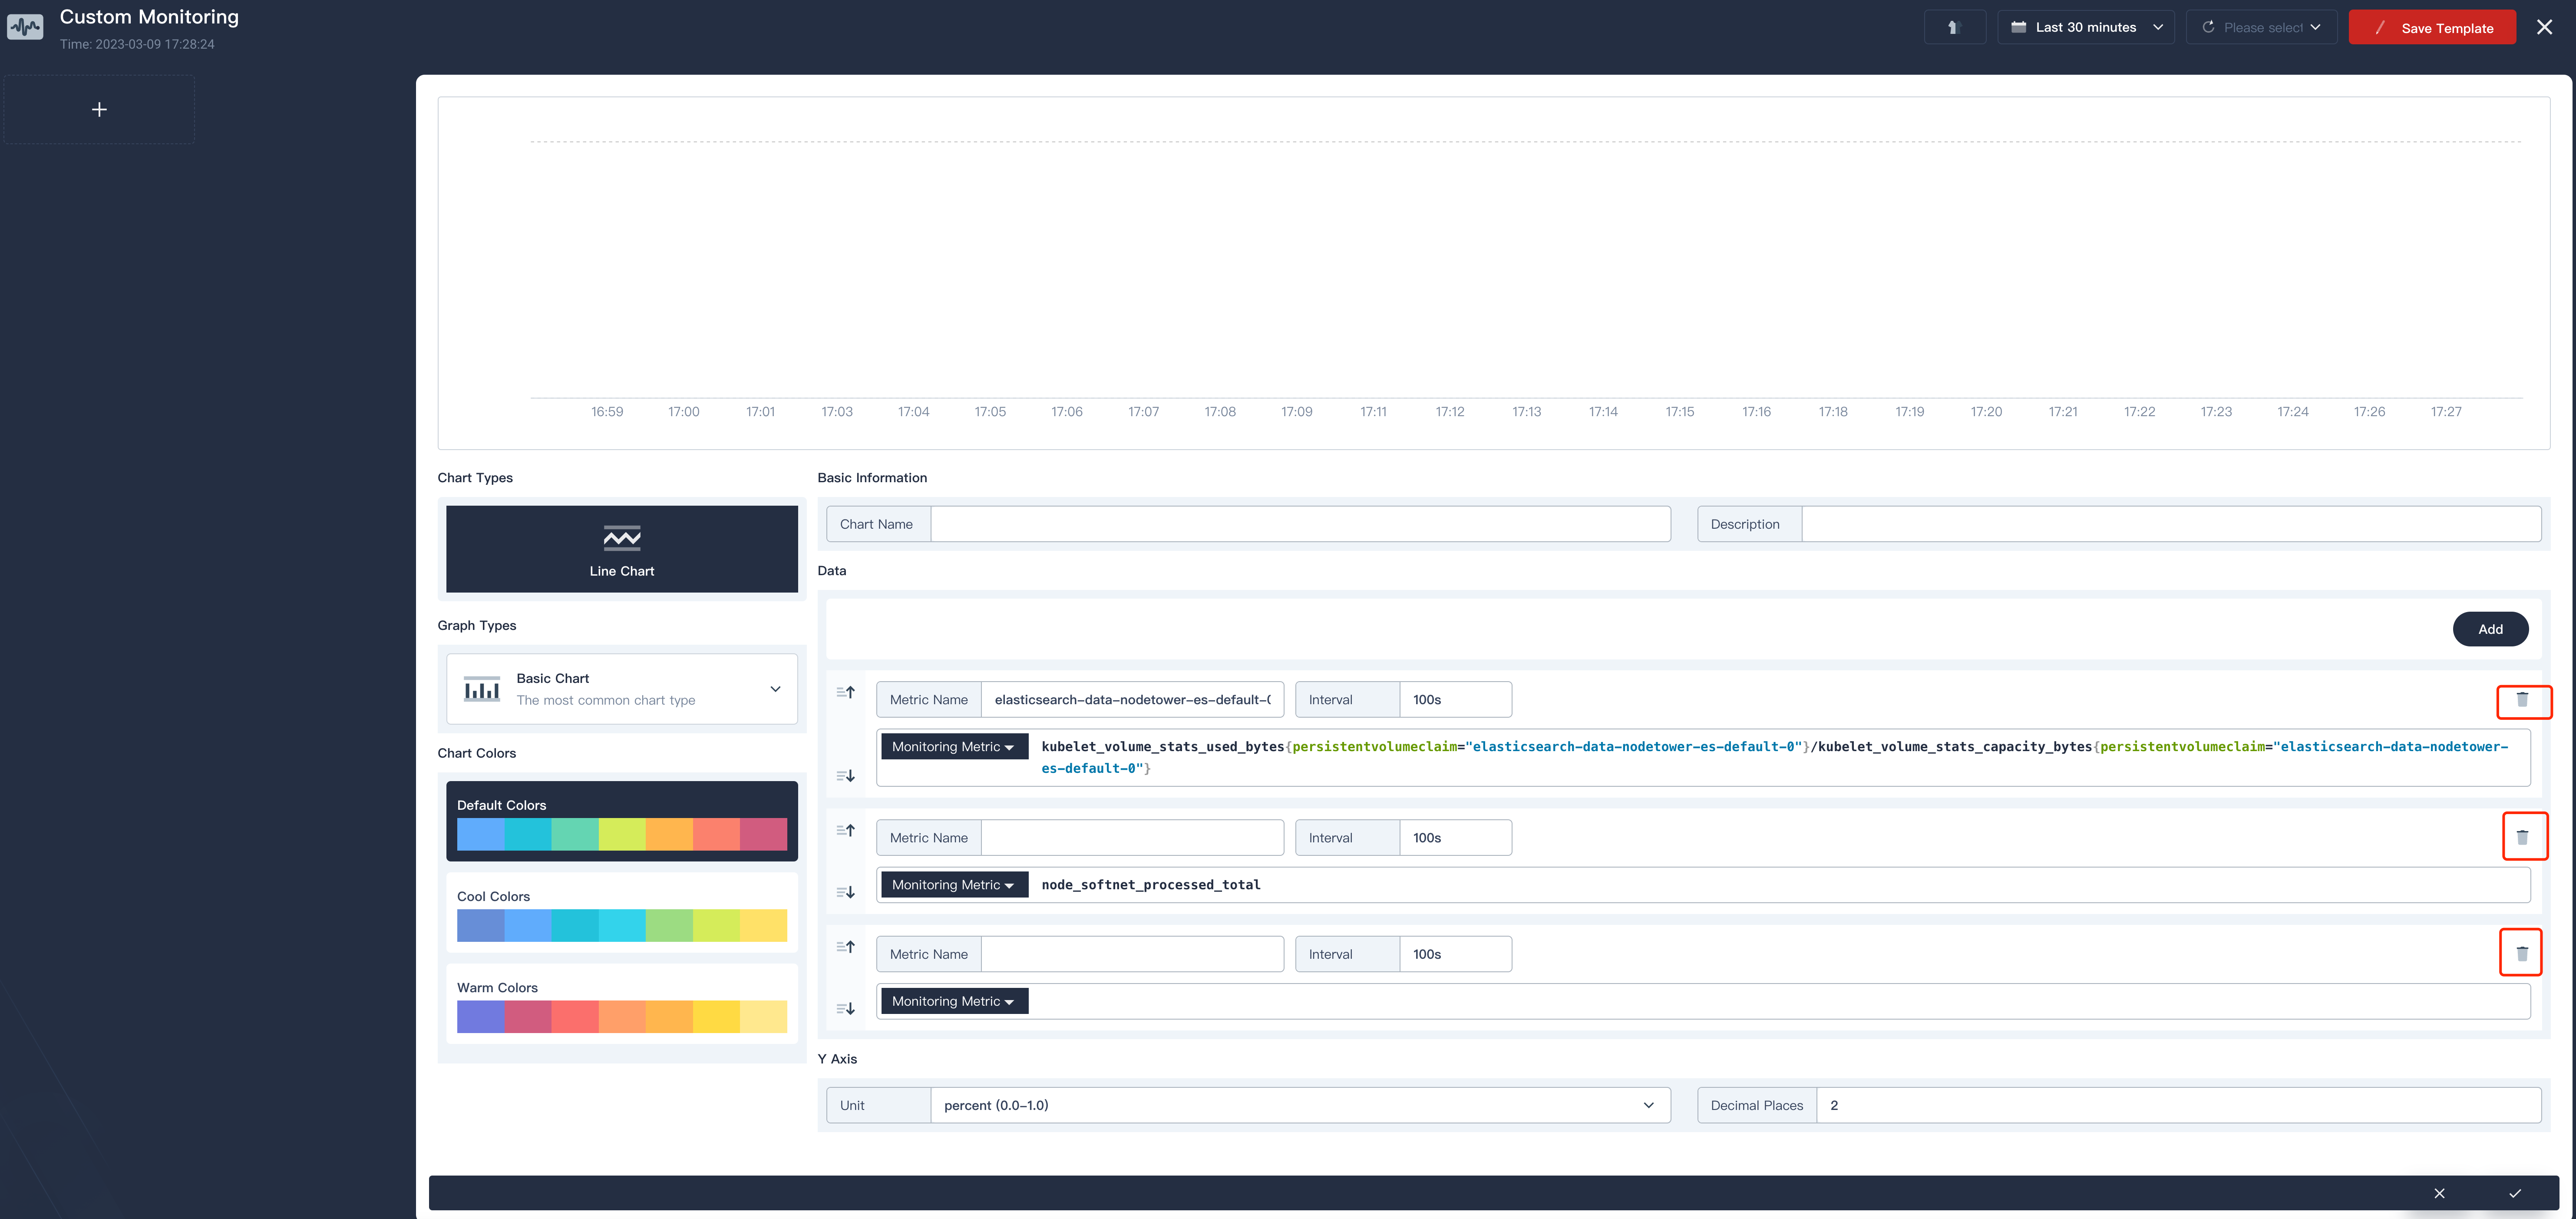Click the Custom Monitoring waveform logo

[25, 26]
